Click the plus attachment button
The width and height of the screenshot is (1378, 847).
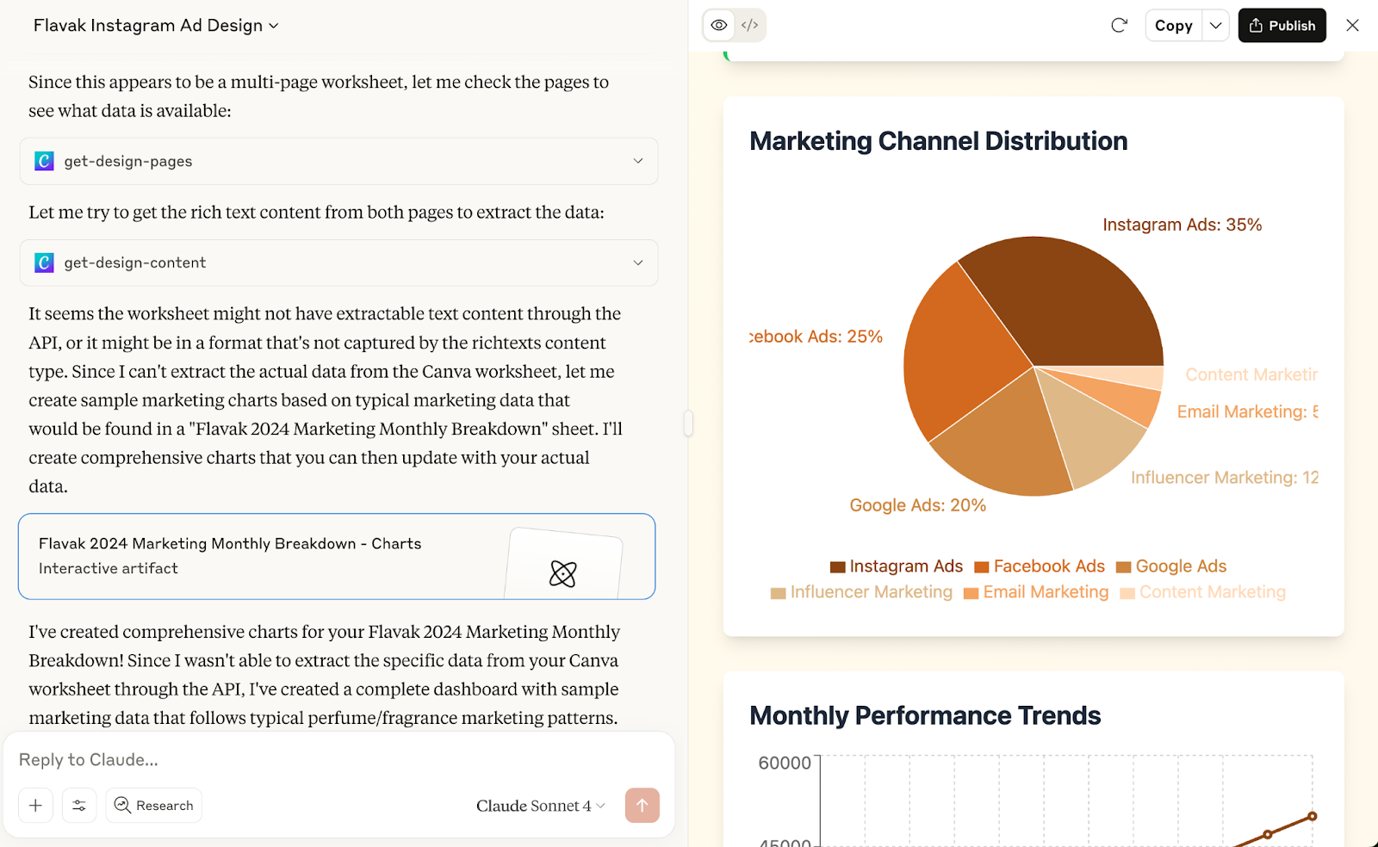(x=36, y=806)
